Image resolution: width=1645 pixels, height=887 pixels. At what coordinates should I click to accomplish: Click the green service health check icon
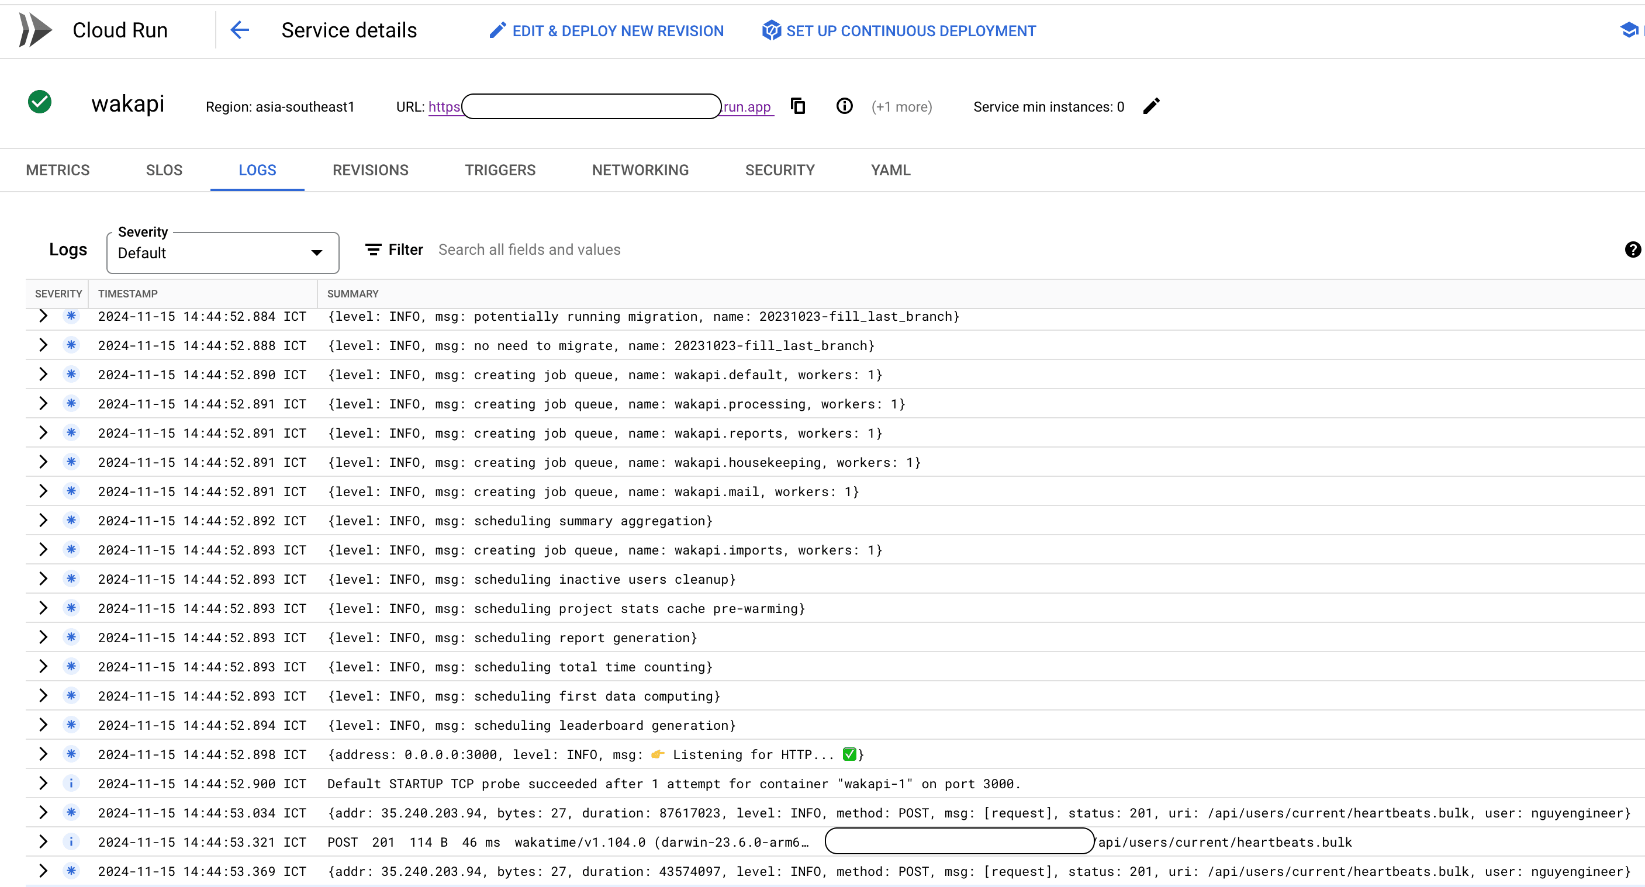pyautogui.click(x=40, y=102)
